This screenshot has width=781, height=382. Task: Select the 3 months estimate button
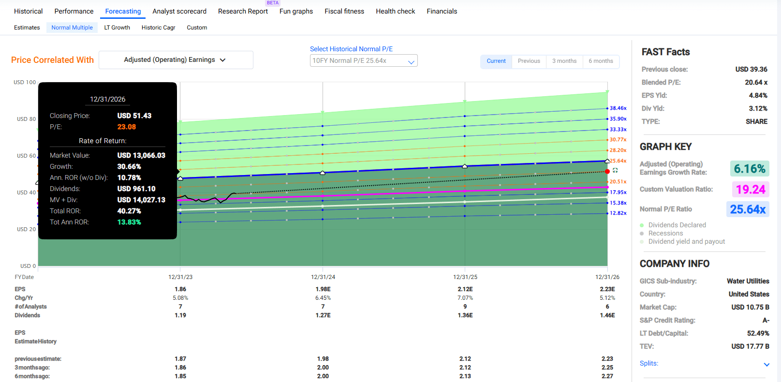[564, 61]
